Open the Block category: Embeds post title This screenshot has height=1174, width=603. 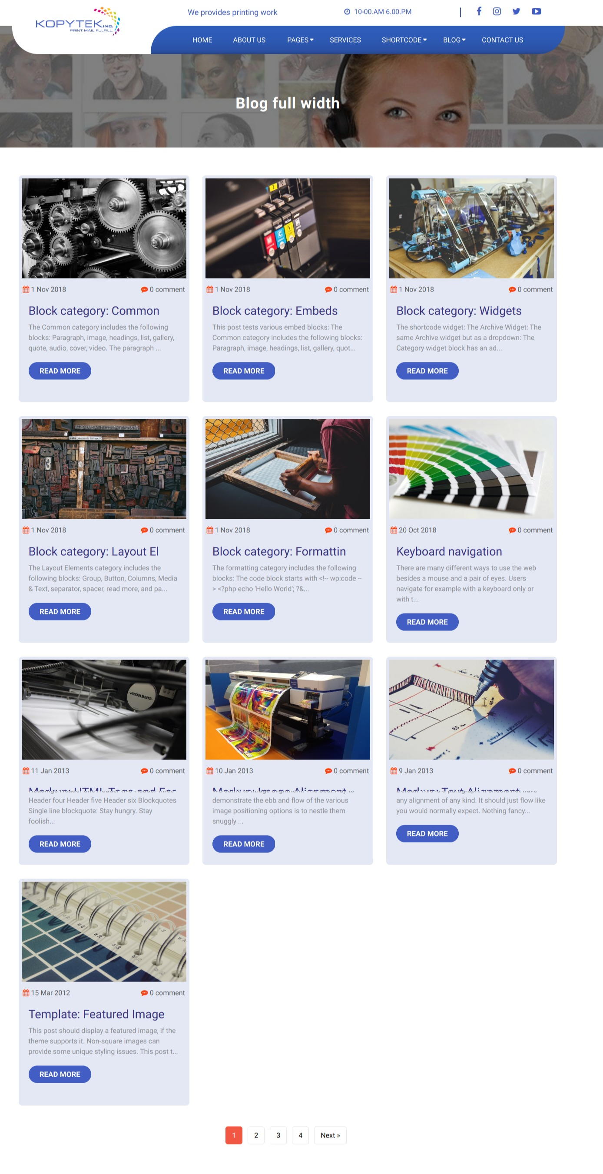coord(275,311)
